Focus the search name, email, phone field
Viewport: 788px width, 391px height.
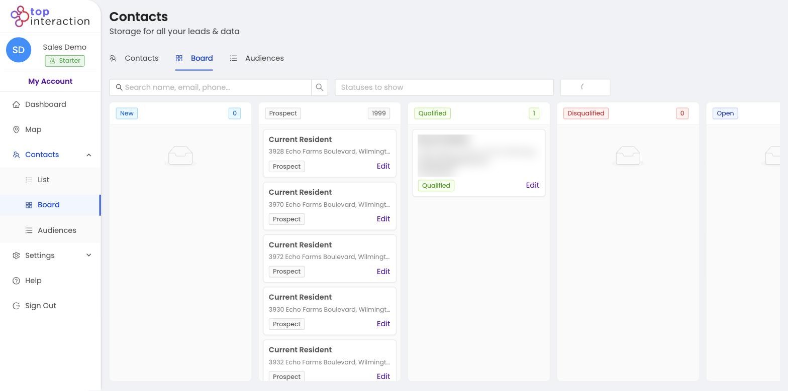coord(211,87)
